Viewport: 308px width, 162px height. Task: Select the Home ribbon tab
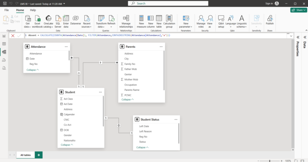point(20,10)
